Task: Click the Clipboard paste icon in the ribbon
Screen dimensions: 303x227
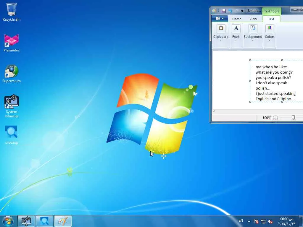Action: pyautogui.click(x=221, y=28)
